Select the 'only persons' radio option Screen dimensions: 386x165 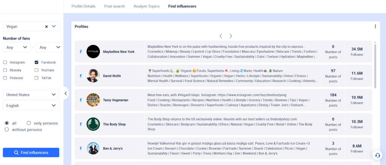point(29,123)
